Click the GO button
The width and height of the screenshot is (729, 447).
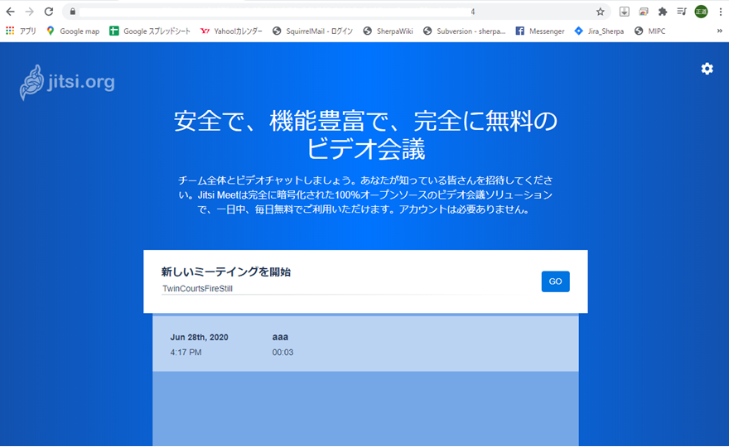pos(555,281)
